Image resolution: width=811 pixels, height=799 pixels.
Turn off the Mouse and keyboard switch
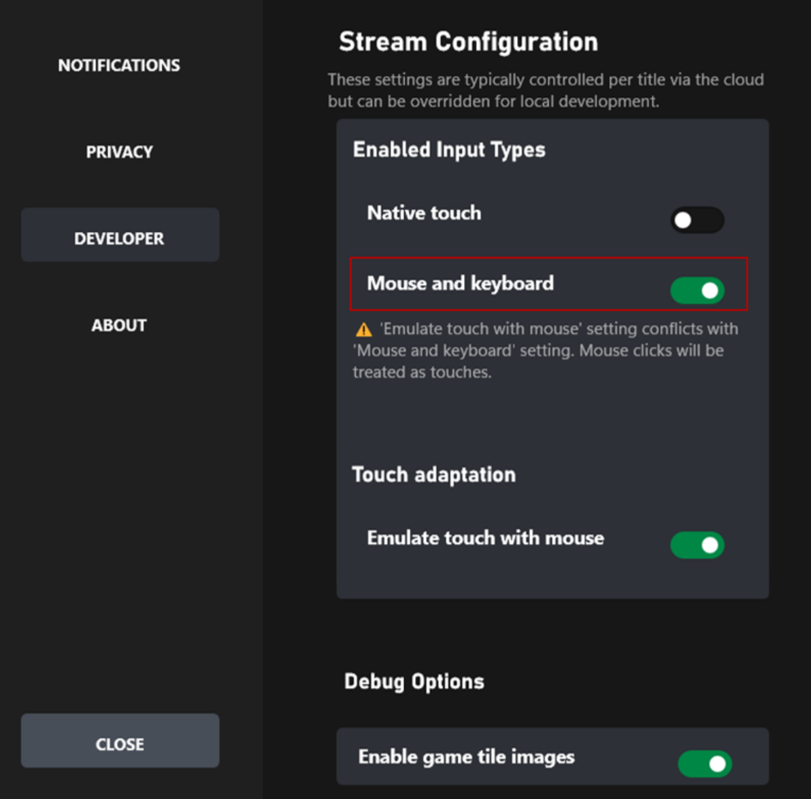click(696, 290)
